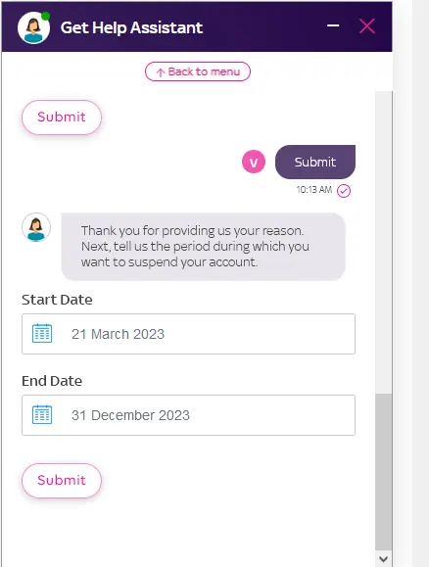Click the scrollbar down arrow
The height and width of the screenshot is (567, 429).
click(x=383, y=559)
